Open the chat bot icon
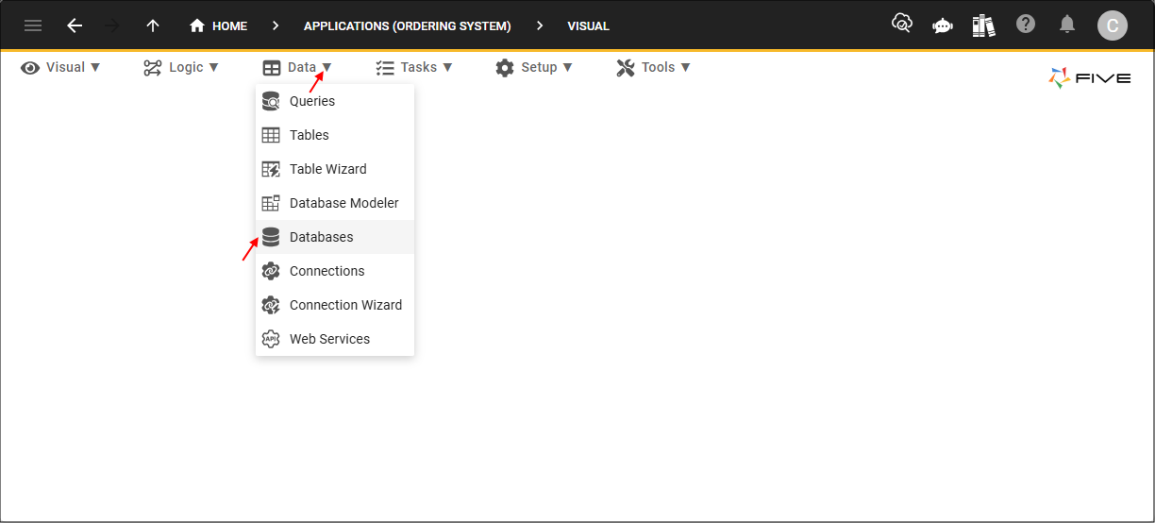Screen dimensions: 1155x523 pos(942,25)
